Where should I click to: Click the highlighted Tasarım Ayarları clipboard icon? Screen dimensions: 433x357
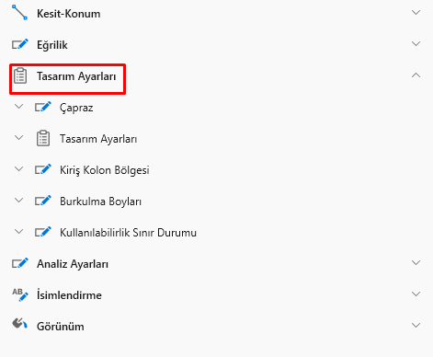coord(20,75)
